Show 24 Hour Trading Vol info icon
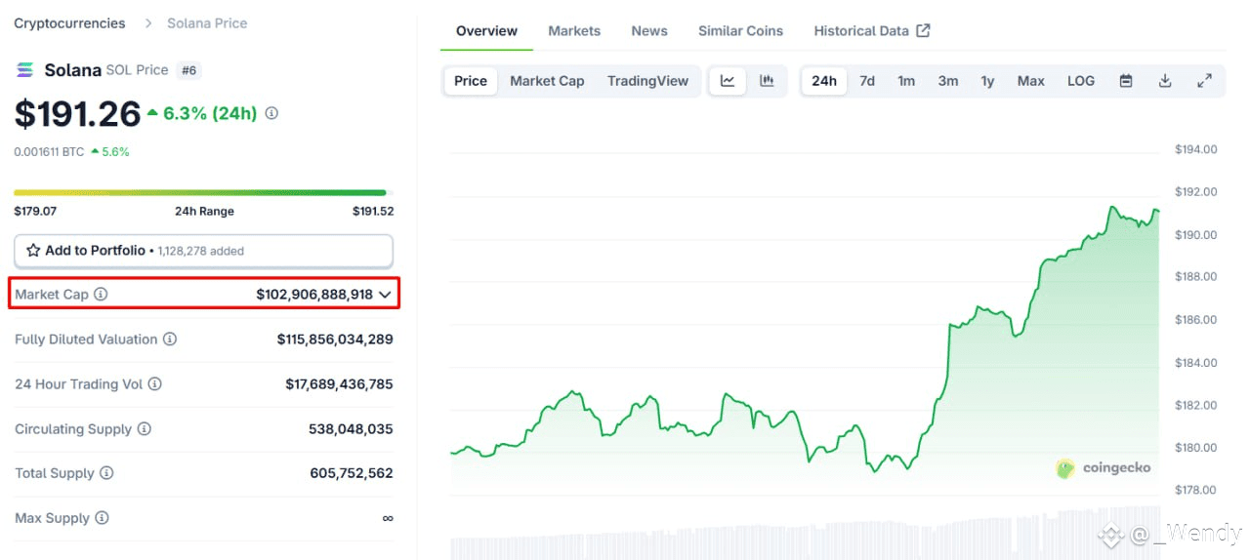The width and height of the screenshot is (1250, 560). pos(154,384)
